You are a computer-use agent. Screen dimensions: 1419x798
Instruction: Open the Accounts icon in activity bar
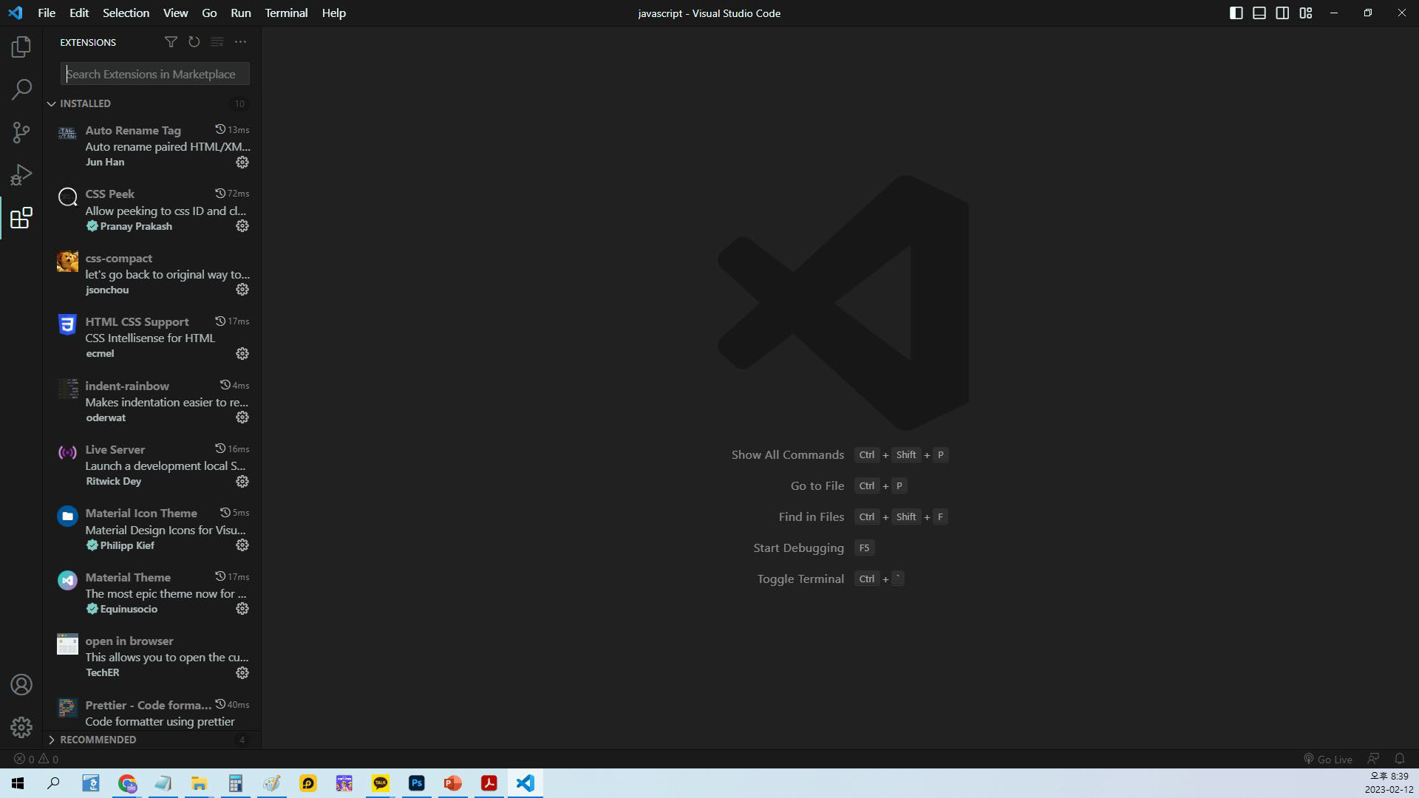coord(21,685)
